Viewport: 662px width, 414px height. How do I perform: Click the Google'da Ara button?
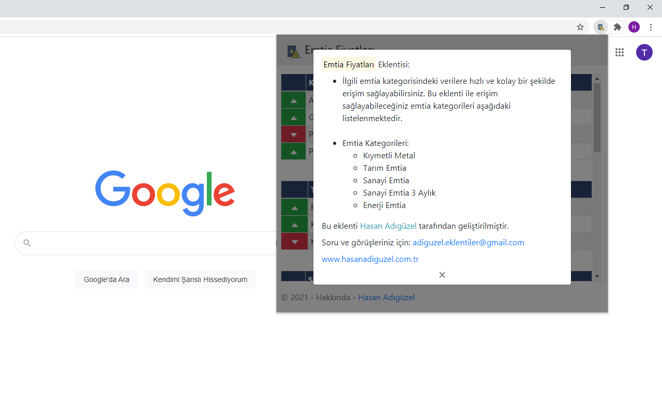[107, 279]
